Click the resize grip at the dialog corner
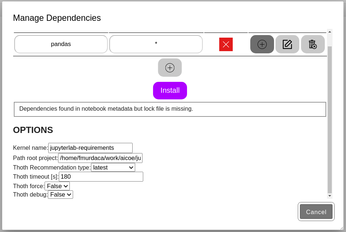 point(342,228)
